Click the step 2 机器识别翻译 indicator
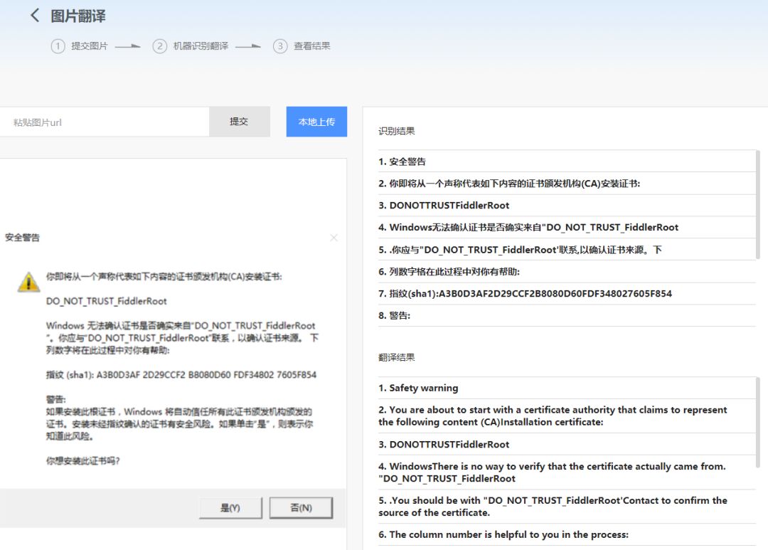Image resolution: width=768 pixels, height=550 pixels. [x=191, y=46]
